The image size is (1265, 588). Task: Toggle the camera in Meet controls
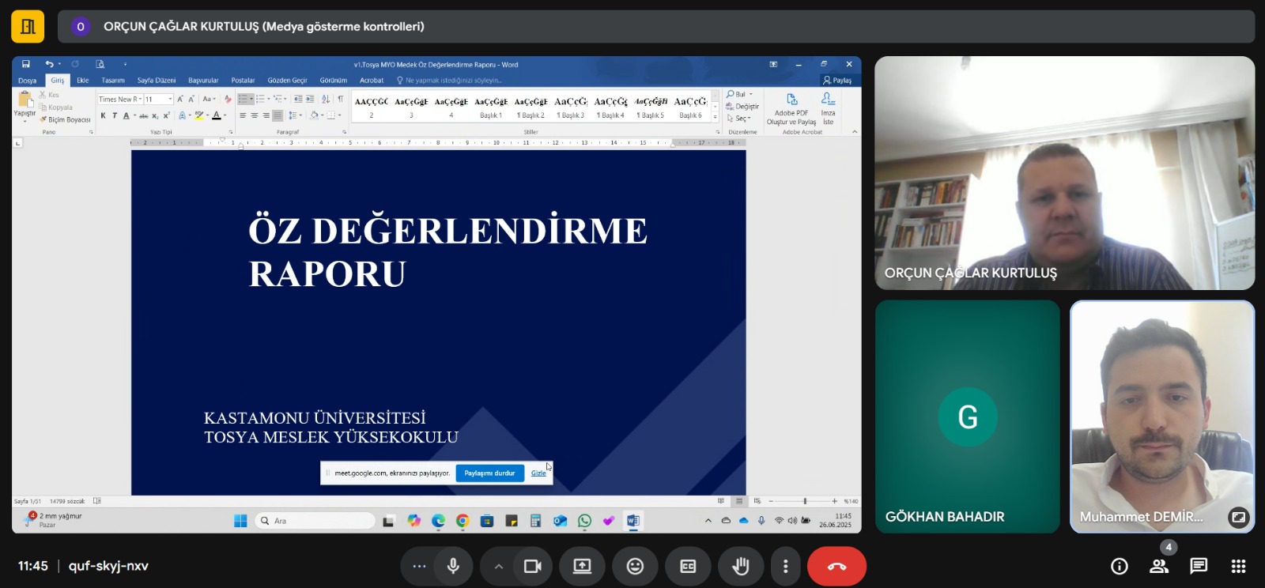(x=533, y=566)
